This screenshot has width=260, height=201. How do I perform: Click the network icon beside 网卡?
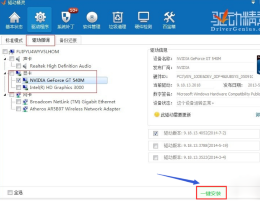(x=18, y=95)
